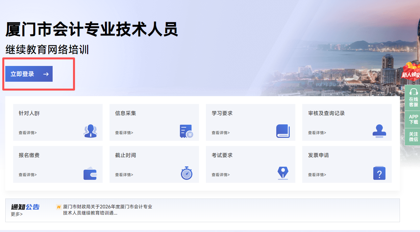Click the 考试要求 location pin icon
The width and height of the screenshot is (420, 232).
[x=282, y=173]
